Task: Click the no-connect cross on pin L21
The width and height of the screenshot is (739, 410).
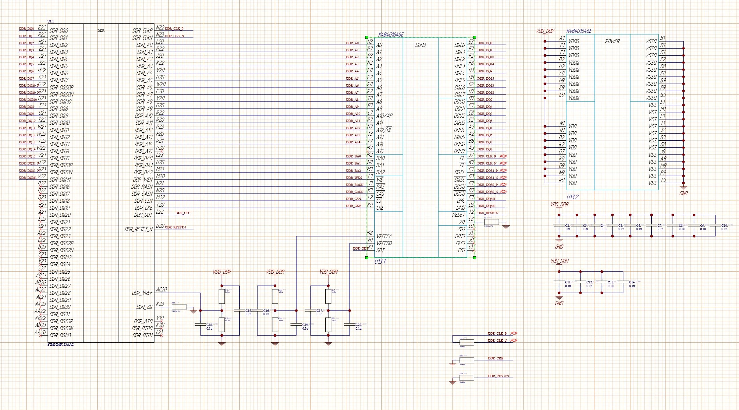Action: 161,335
